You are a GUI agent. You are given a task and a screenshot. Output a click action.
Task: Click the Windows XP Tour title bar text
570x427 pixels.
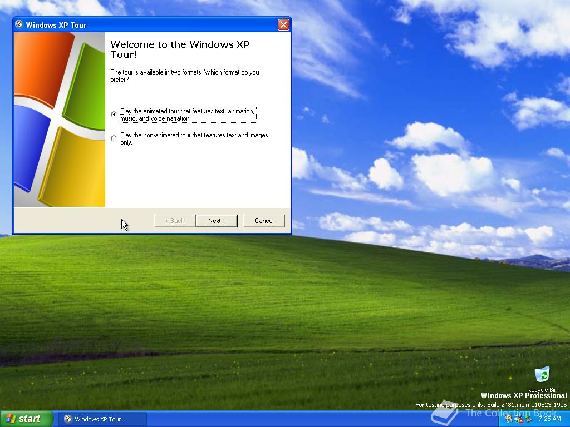tap(56, 25)
